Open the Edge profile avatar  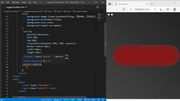click(175, 9)
